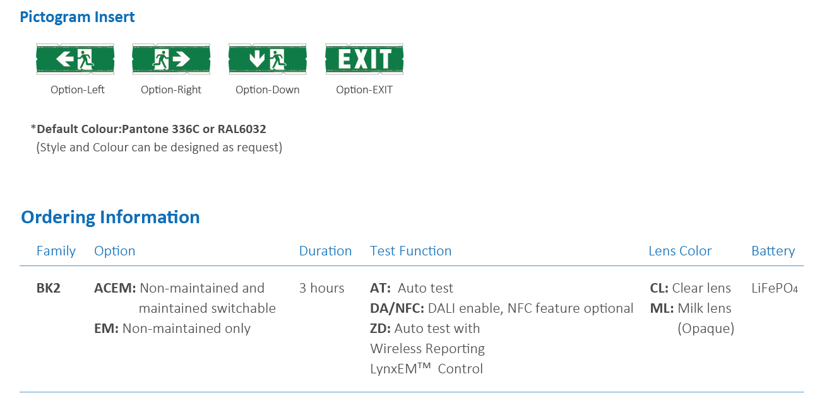Click the Option-Down arrow pictogram
Viewport: 822px width, 408px height.
(268, 59)
